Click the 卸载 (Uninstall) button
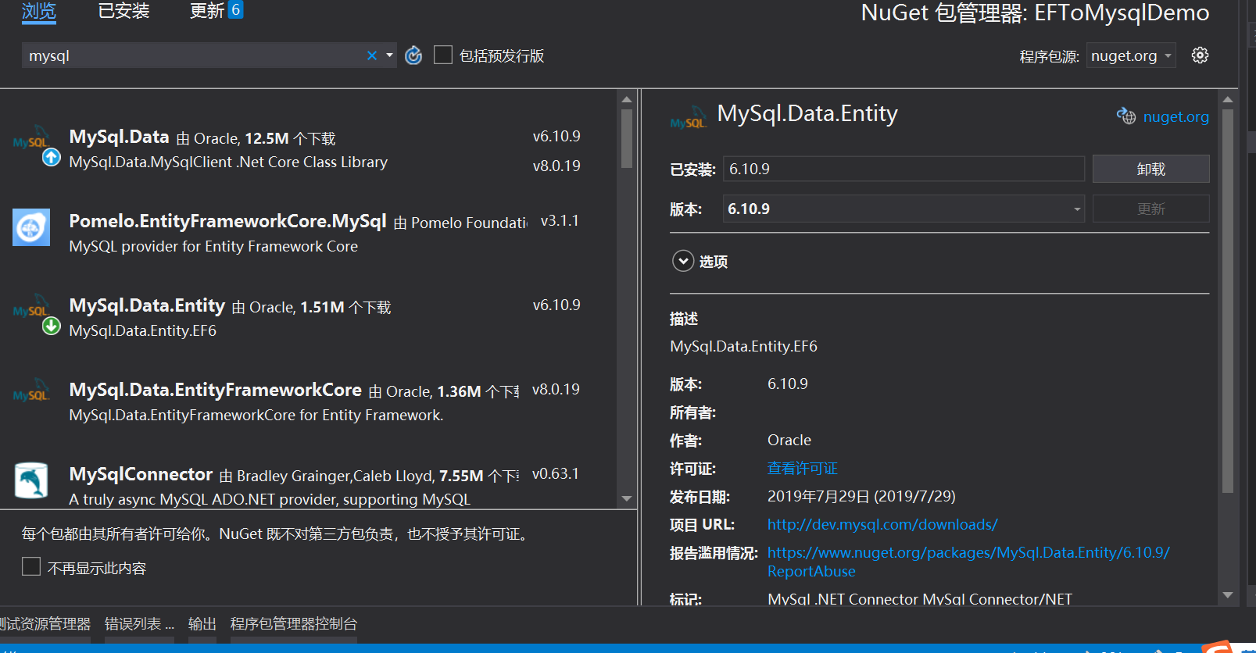The width and height of the screenshot is (1256, 653). click(x=1150, y=169)
